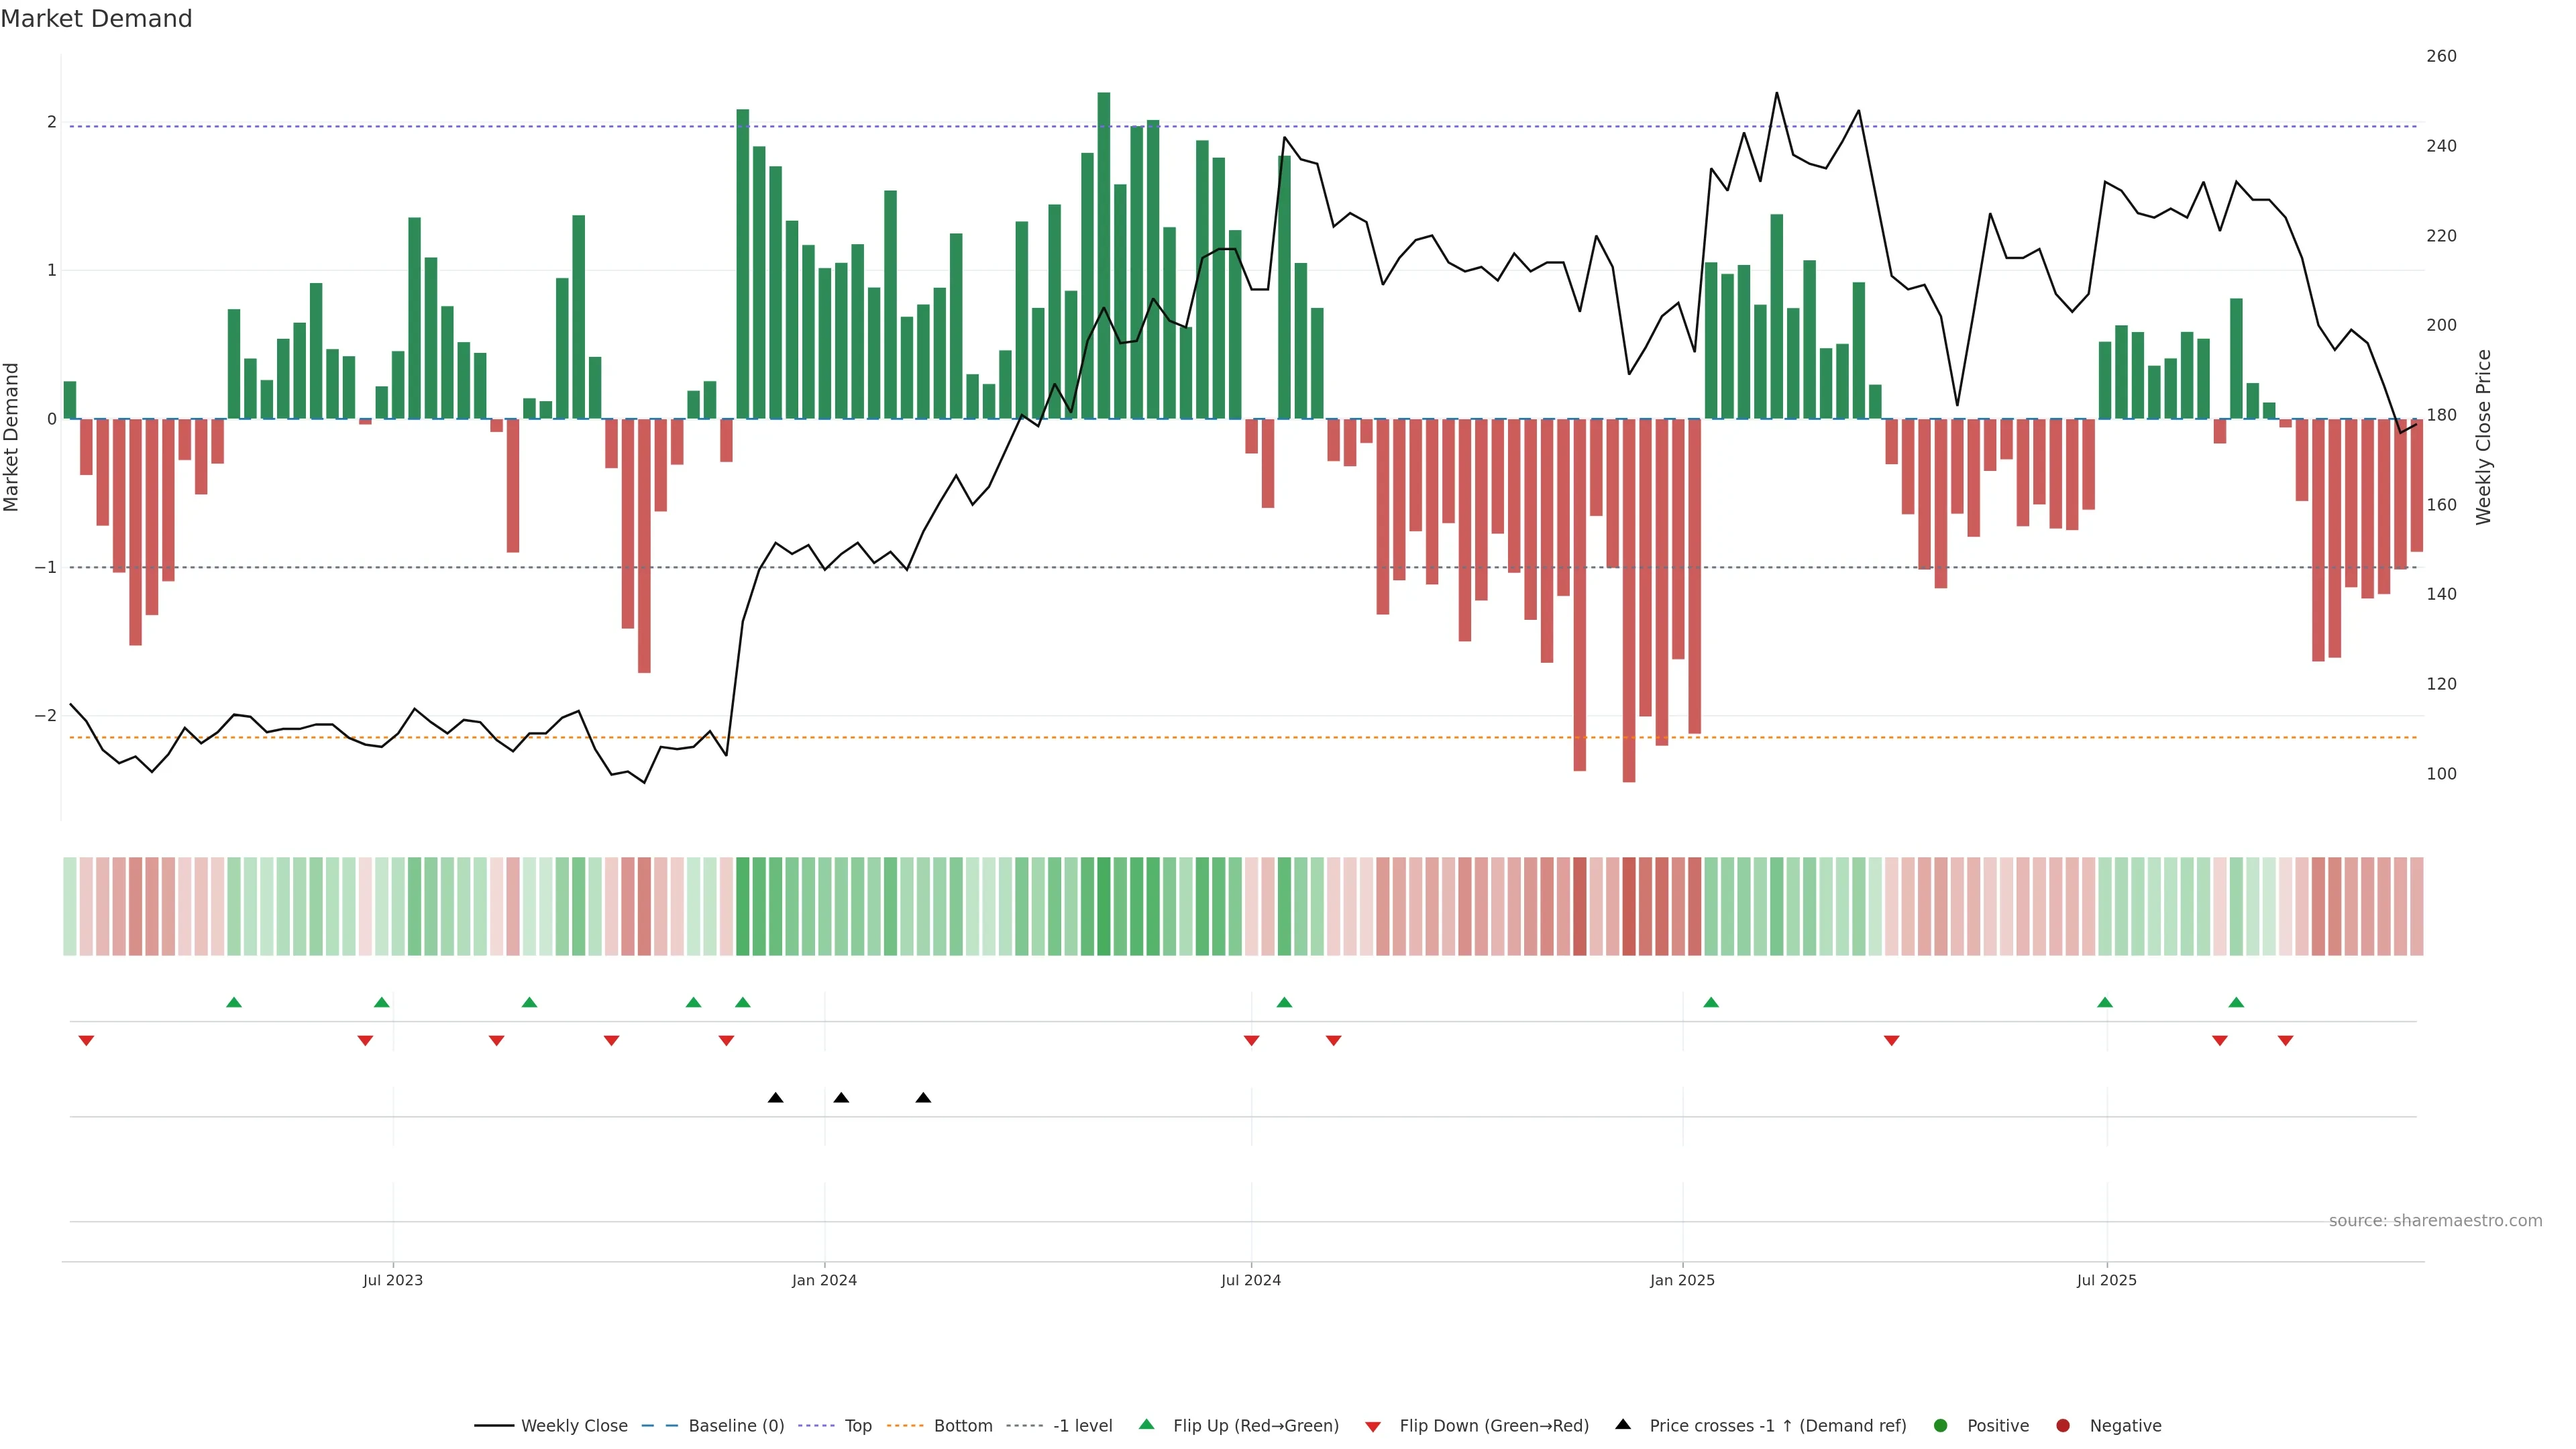Screen dimensions: 2576x1449
Task: Click the rightmost green flip-up triangle marker
Action: 2236,1002
